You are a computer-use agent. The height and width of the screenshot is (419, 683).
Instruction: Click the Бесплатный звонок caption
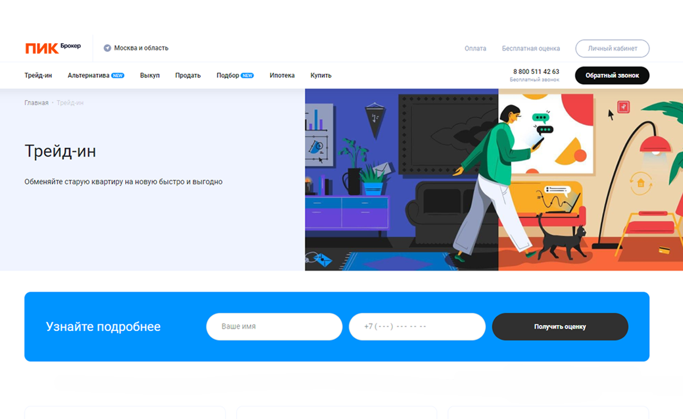pos(534,80)
